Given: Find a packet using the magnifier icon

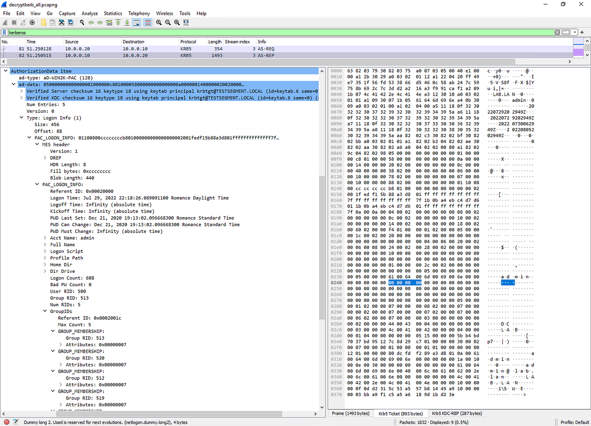Looking at the screenshot, I should pos(81,22).
